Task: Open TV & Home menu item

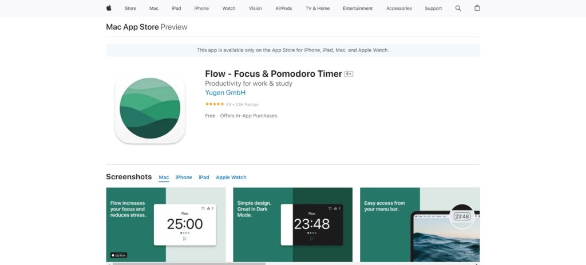Action: click(x=318, y=8)
